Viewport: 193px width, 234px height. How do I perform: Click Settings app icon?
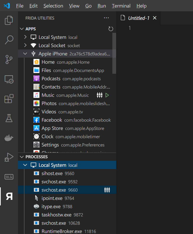pos(36,145)
